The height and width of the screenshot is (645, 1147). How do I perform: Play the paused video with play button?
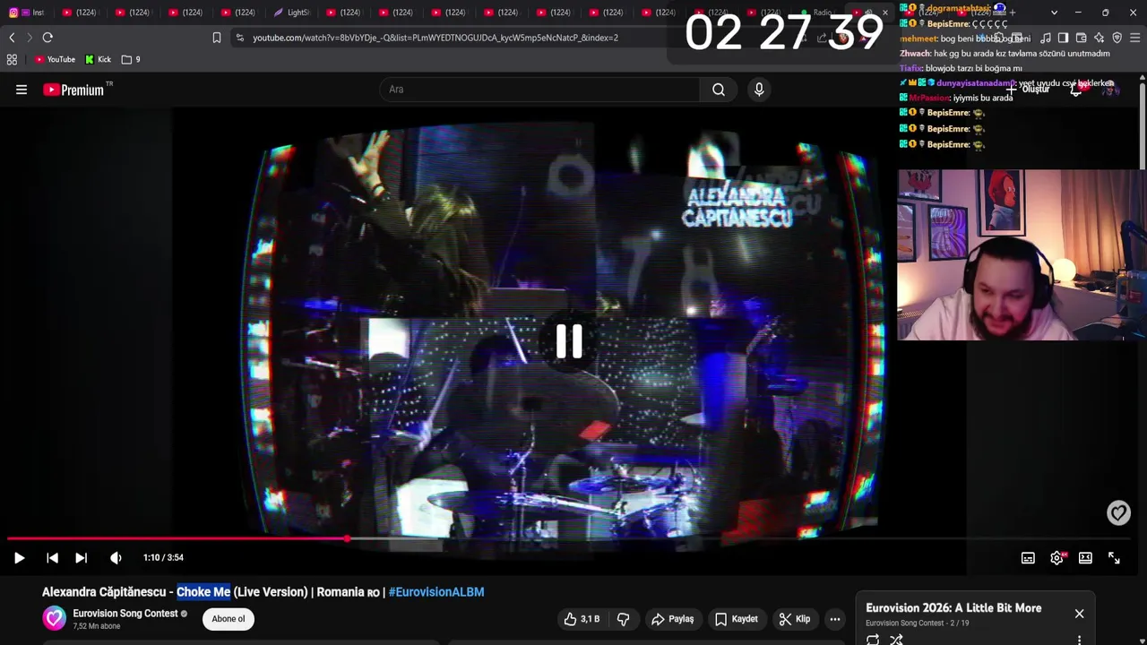[19, 558]
